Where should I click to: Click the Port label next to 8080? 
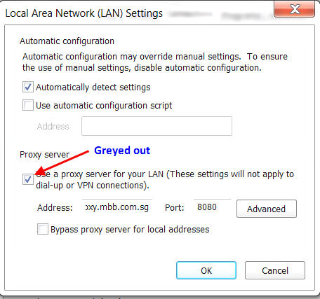(x=175, y=207)
